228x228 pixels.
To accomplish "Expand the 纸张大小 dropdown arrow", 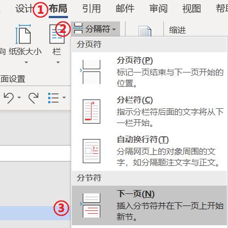I will tap(26, 63).
